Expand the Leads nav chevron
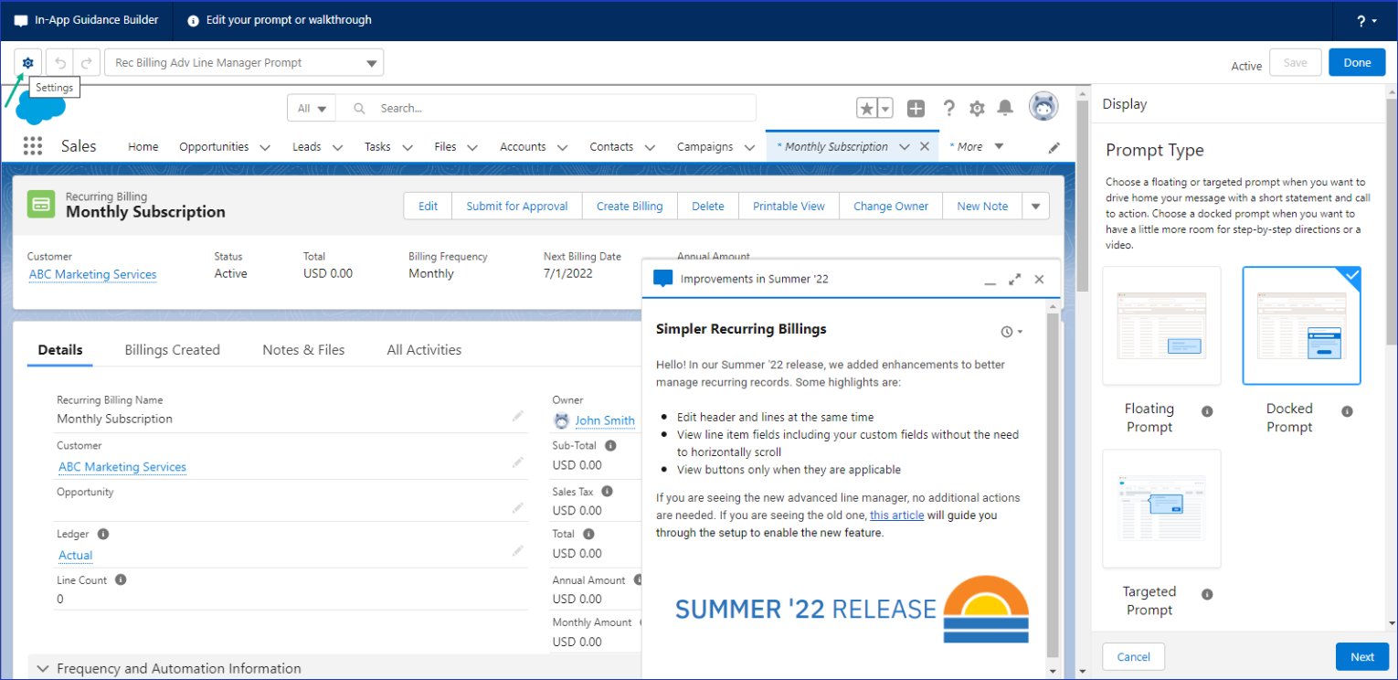 (x=337, y=147)
